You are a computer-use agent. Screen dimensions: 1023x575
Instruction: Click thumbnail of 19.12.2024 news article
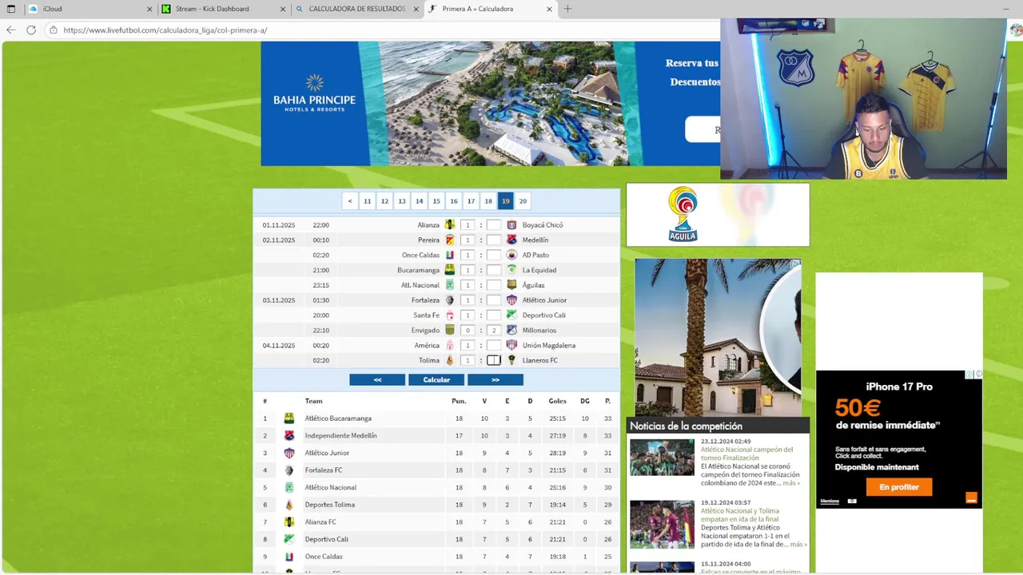click(x=662, y=524)
